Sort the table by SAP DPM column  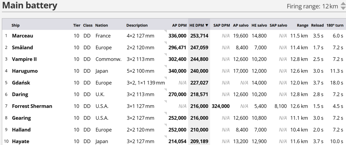221,25
